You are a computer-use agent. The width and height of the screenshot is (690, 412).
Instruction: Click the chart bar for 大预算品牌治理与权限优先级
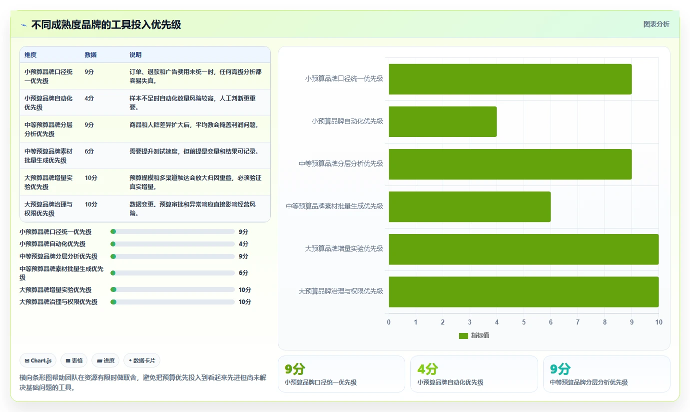[x=524, y=291]
